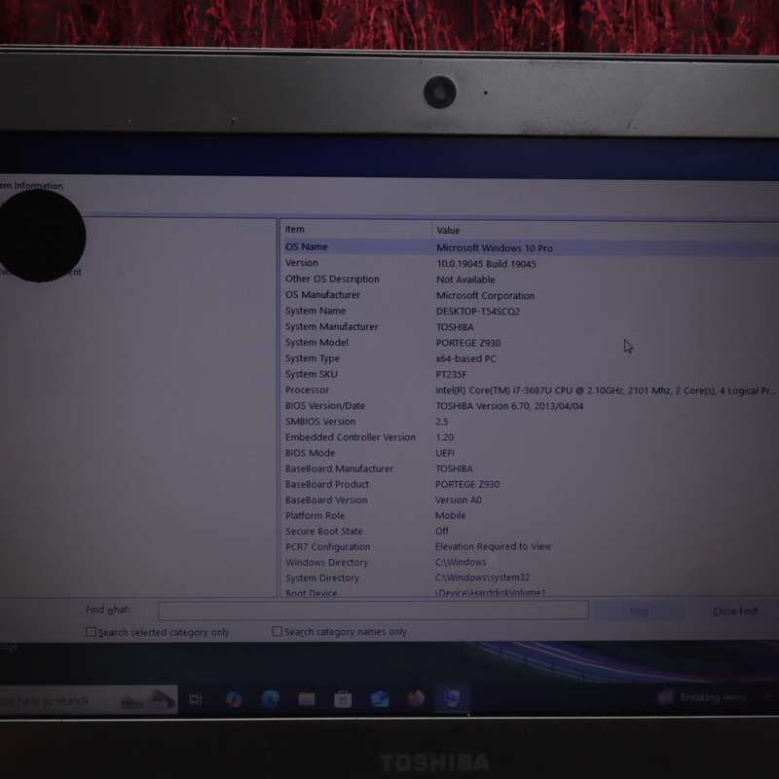Select the BaseBoard Version row
The width and height of the screenshot is (779, 779).
pos(530,500)
